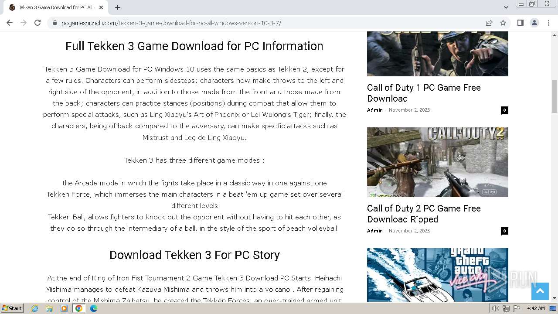558x314 pixels.
Task: Show the clock at 4:42 AM
Action: [536, 308]
